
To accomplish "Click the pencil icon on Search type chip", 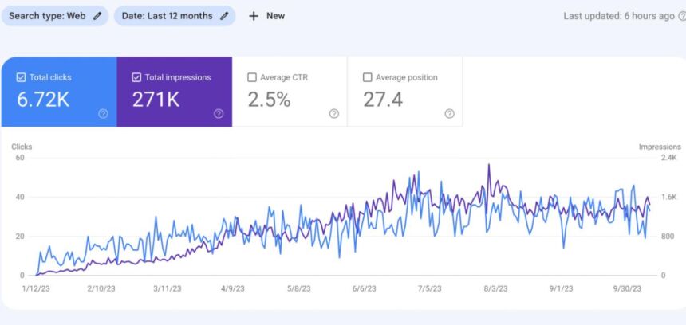I will pos(97,16).
